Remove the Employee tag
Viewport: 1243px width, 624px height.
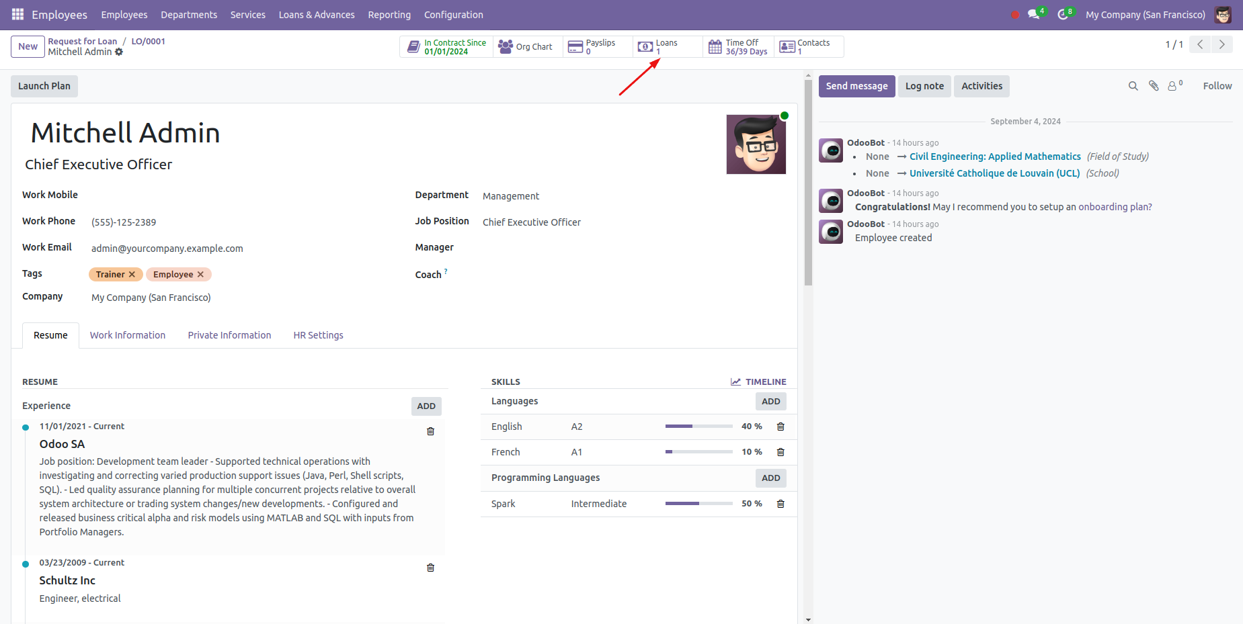200,274
